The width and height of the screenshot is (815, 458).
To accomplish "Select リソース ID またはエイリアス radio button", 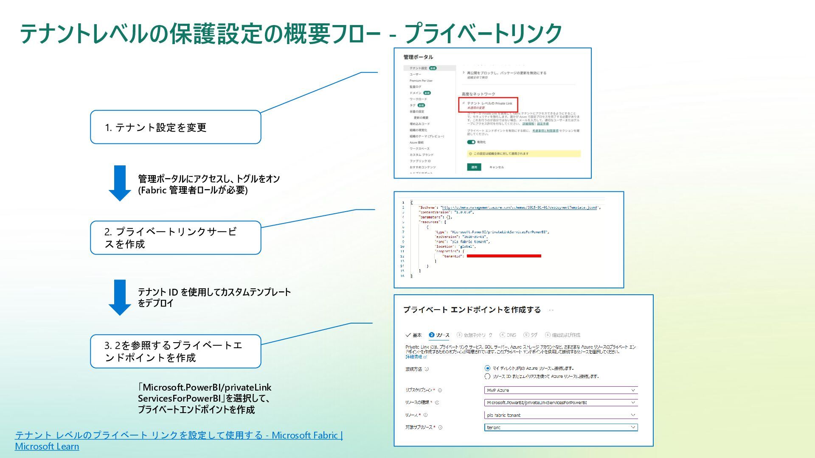I will coord(487,376).
